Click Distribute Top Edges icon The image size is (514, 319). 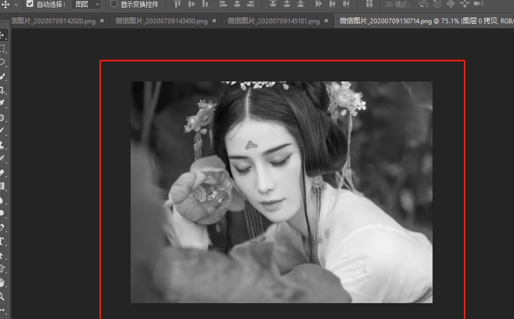pyautogui.click(x=273, y=4)
